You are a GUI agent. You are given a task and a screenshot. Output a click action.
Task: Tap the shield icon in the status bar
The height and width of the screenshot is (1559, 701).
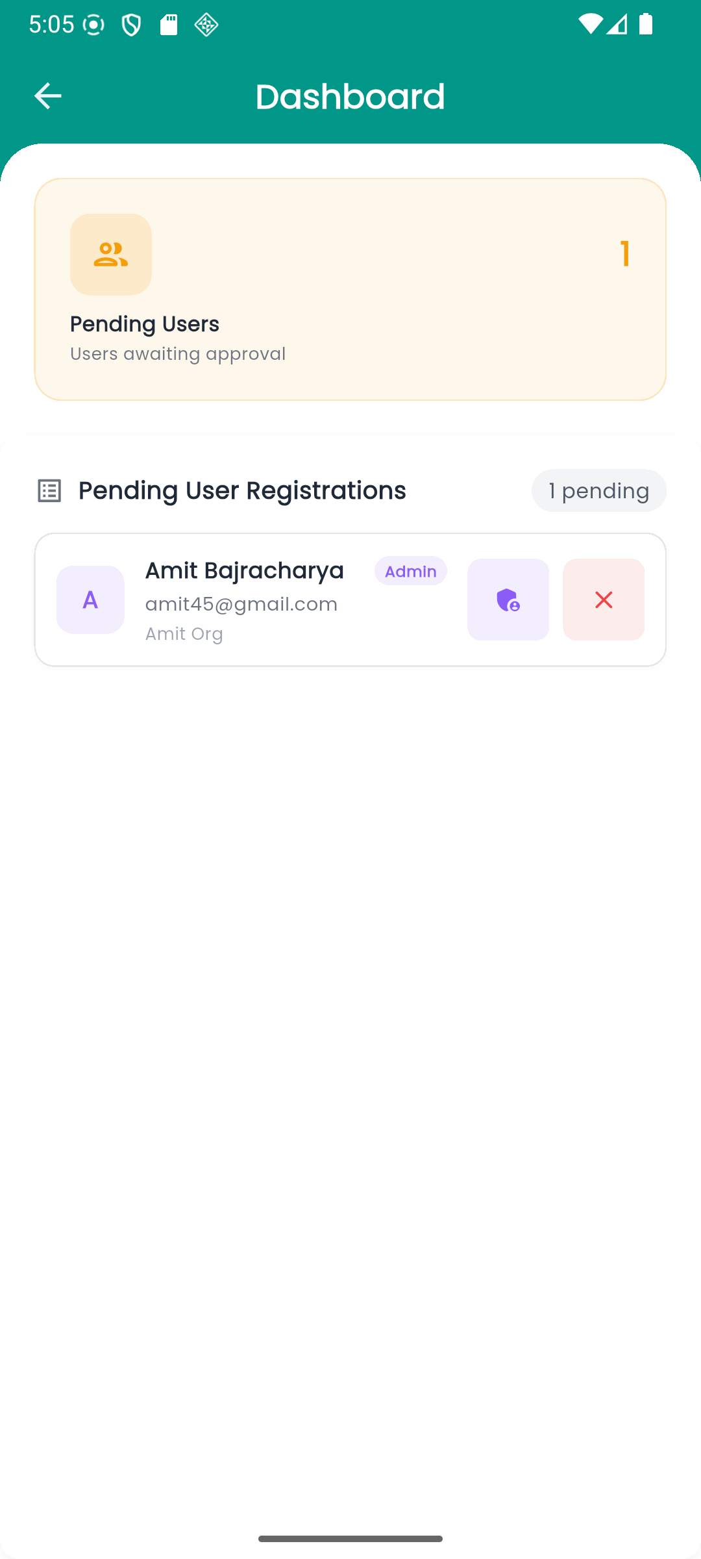coord(131,25)
